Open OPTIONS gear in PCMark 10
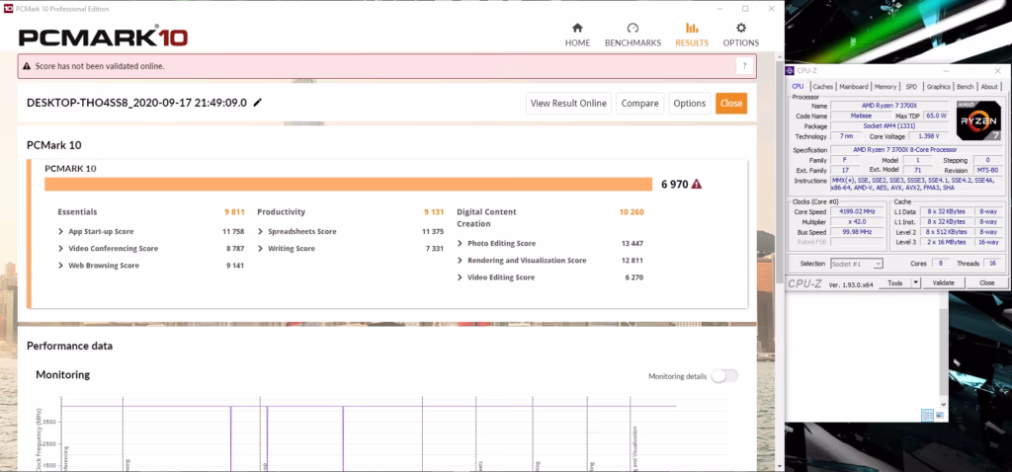This screenshot has height=472, width=1012. tap(741, 35)
